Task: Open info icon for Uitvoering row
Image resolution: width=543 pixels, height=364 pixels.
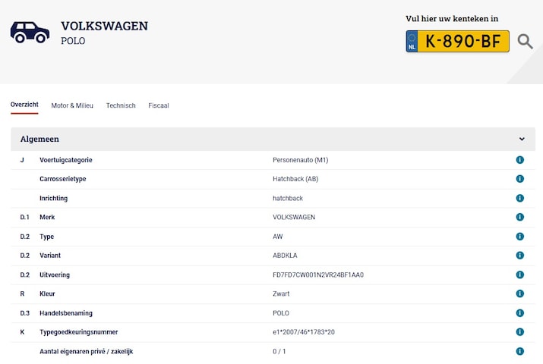Action: pos(519,275)
